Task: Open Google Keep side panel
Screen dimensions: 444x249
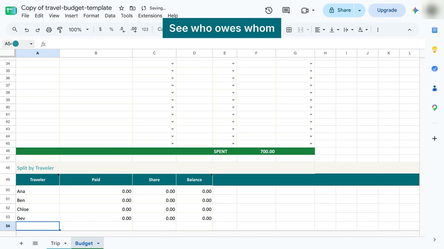Action: [x=435, y=49]
